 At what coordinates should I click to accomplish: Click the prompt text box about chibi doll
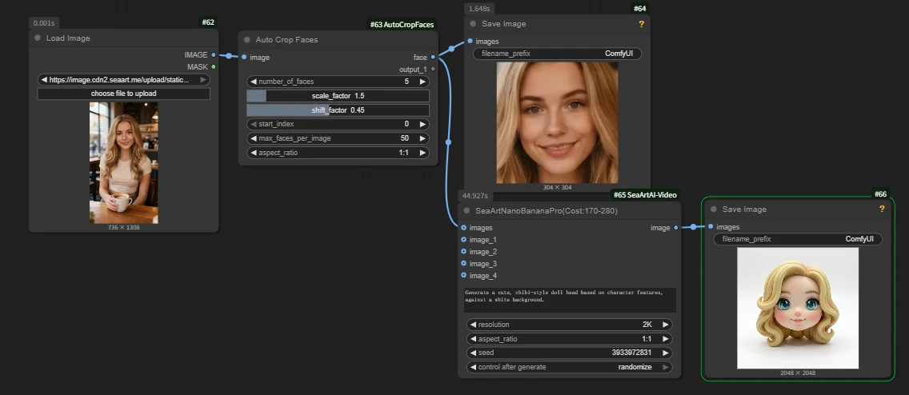click(x=569, y=300)
